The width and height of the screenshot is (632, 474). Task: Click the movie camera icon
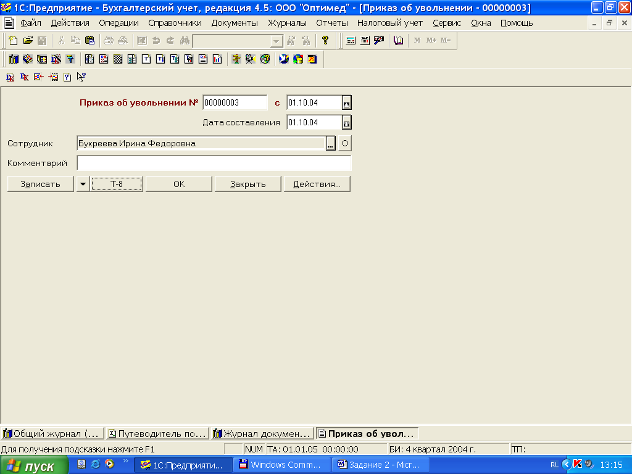coord(251,59)
